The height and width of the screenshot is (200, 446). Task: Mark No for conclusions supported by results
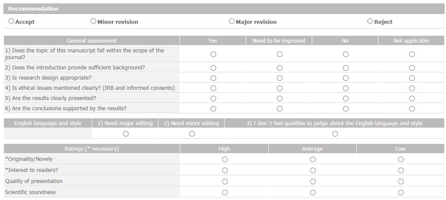coord(346,109)
